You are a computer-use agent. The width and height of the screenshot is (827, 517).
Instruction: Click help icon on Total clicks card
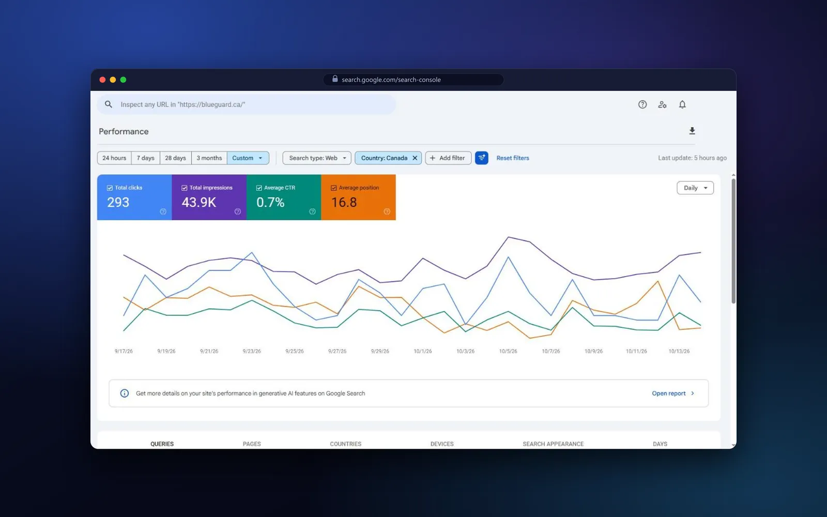[x=163, y=211]
